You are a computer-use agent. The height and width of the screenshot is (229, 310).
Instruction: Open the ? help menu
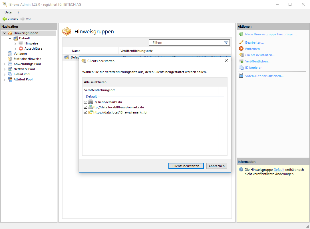point(18,12)
